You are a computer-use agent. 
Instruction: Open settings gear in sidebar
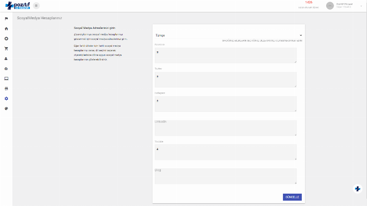(x=6, y=98)
